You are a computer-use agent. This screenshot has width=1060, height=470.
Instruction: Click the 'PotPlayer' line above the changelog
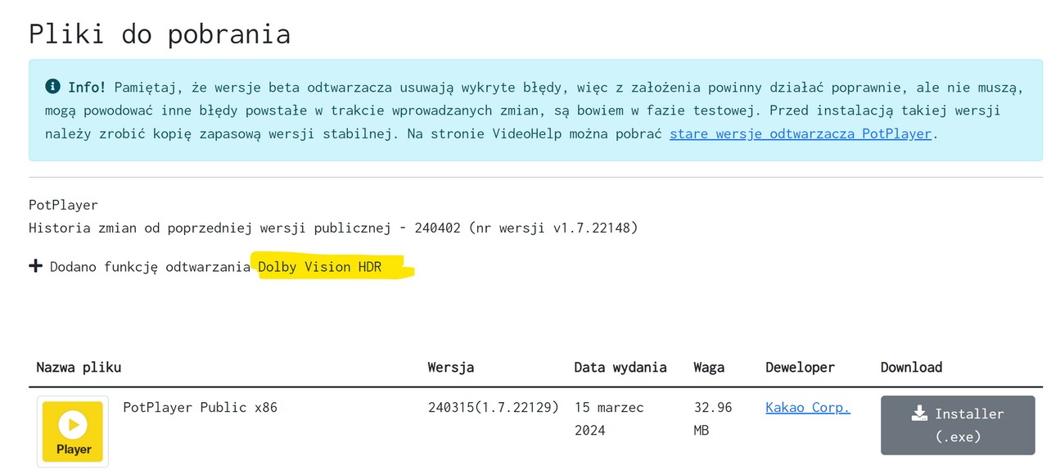63,205
